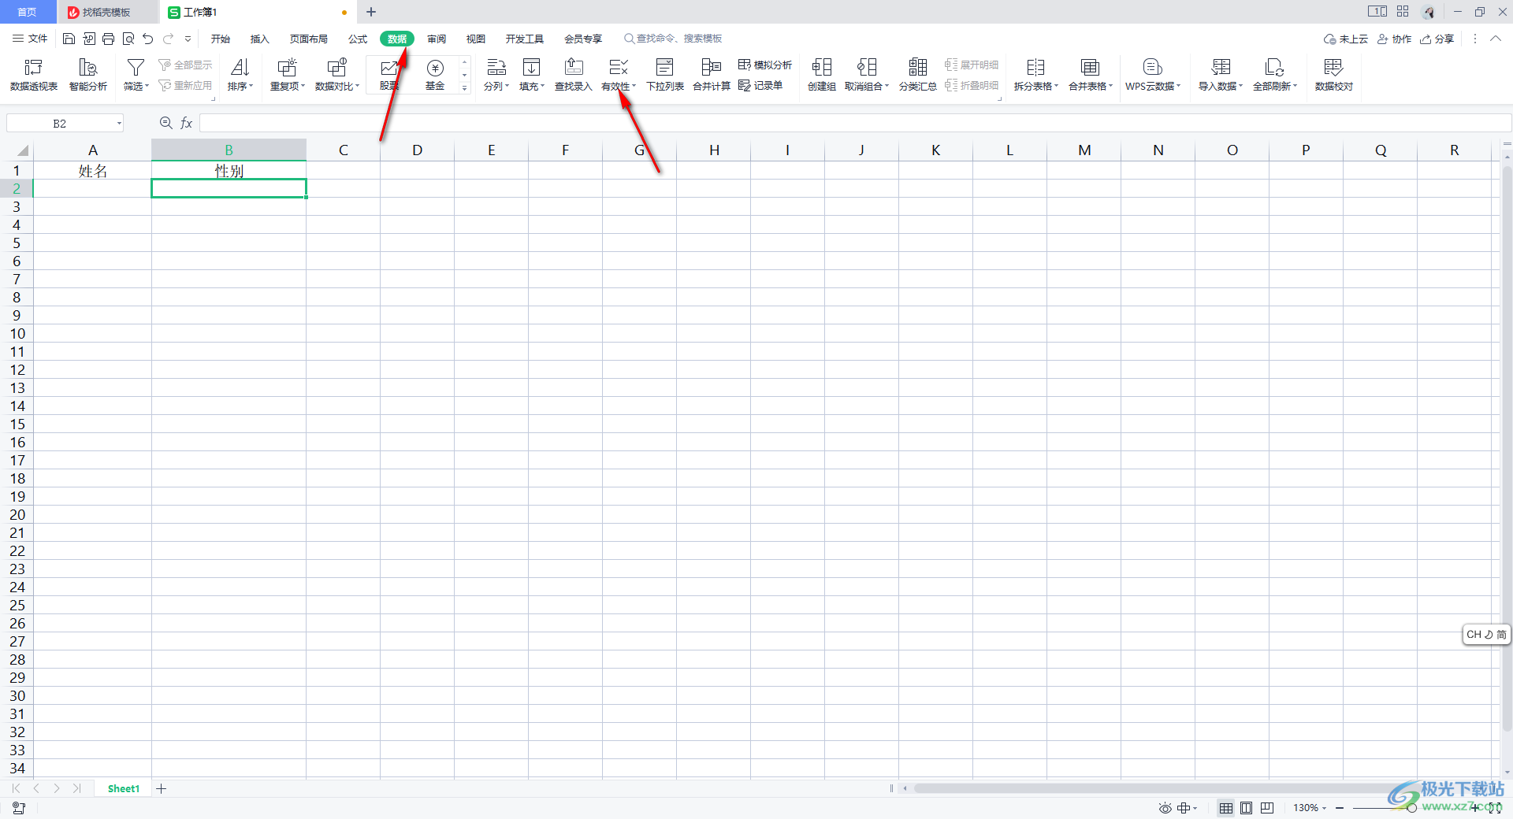
Task: Open the 开发工具 tab
Action: click(x=524, y=39)
